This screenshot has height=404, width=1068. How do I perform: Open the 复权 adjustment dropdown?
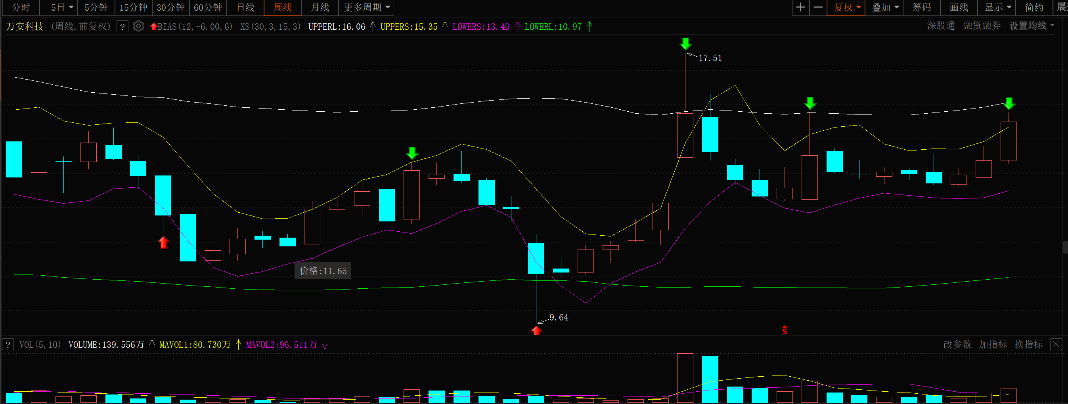point(846,8)
